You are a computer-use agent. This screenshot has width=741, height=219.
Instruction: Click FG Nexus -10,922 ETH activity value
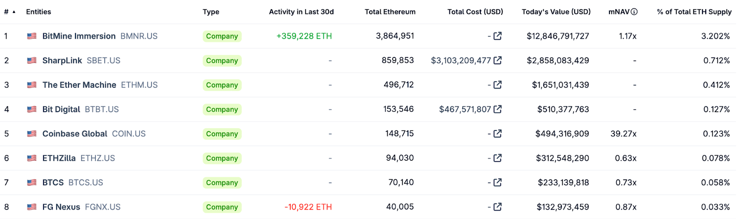click(308, 207)
